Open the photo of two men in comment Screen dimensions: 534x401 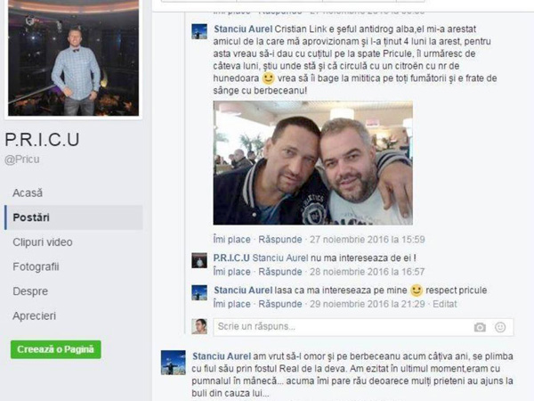(x=313, y=163)
